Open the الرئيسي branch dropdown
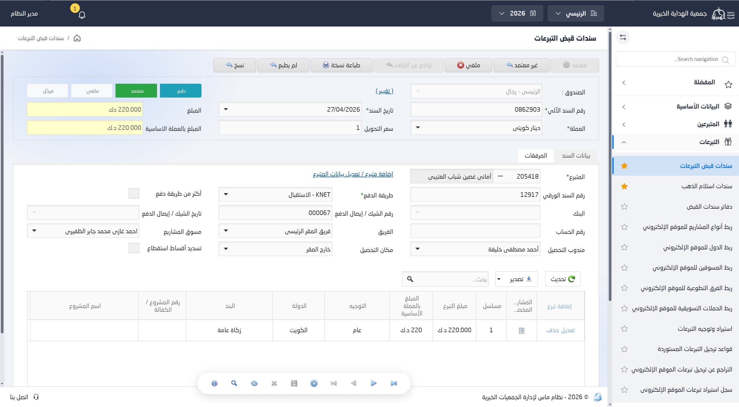The height and width of the screenshot is (407, 739). click(x=576, y=13)
